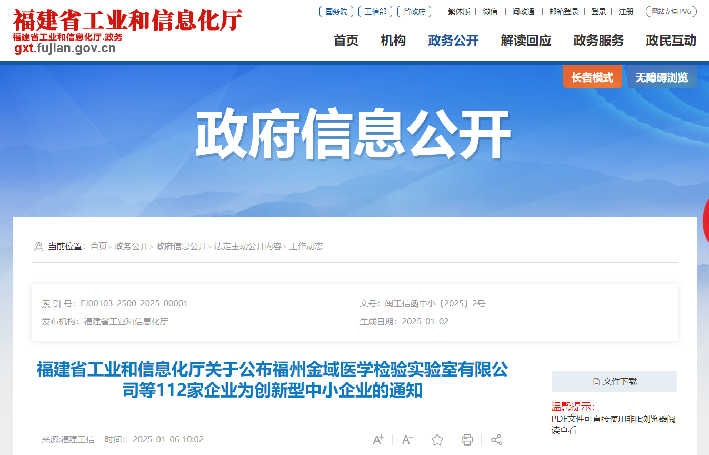This screenshot has height=455, width=709.
Task: Click the 邮箱登录 link
Action: (564, 12)
